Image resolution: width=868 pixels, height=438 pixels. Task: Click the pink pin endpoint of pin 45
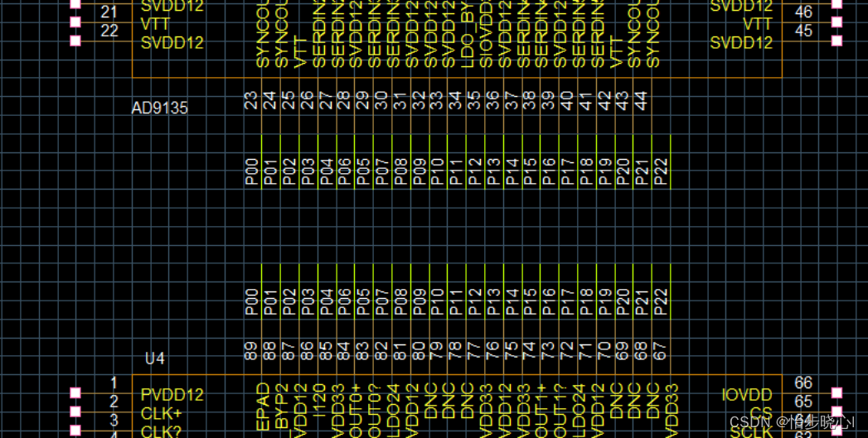click(x=836, y=41)
